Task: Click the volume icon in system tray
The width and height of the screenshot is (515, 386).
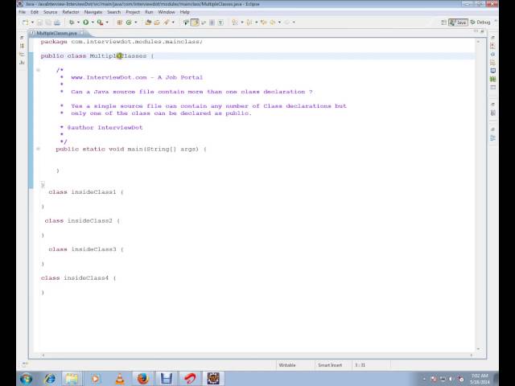Action: (x=451, y=379)
